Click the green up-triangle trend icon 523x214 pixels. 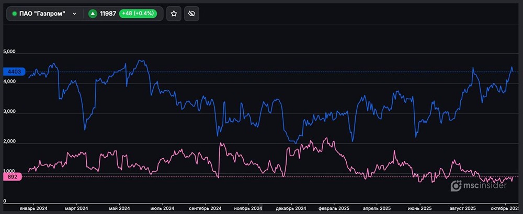click(93, 14)
